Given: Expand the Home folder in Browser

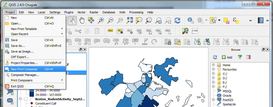Looking at the screenshot, I should click(x=213, y=65).
